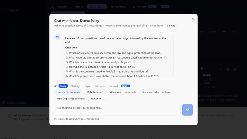Switch to the Interviews prompt category

(100, 86)
